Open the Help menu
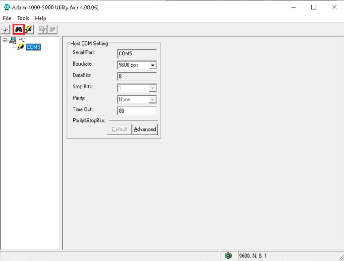The image size is (344, 261). (x=41, y=19)
